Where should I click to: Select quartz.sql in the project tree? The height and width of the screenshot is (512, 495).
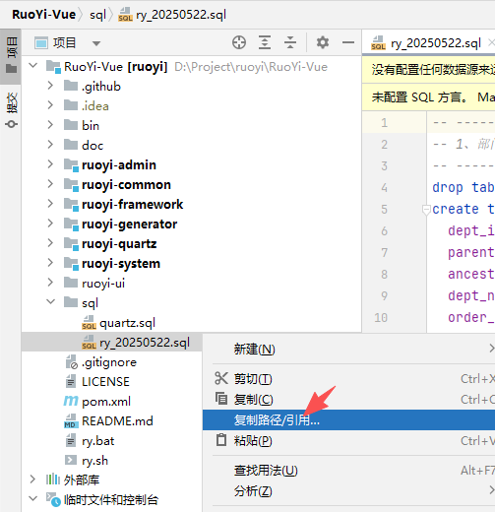[127, 323]
